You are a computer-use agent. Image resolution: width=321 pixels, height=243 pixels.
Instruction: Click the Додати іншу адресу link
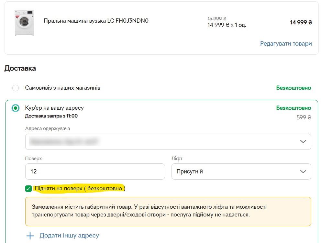(x=69, y=236)
